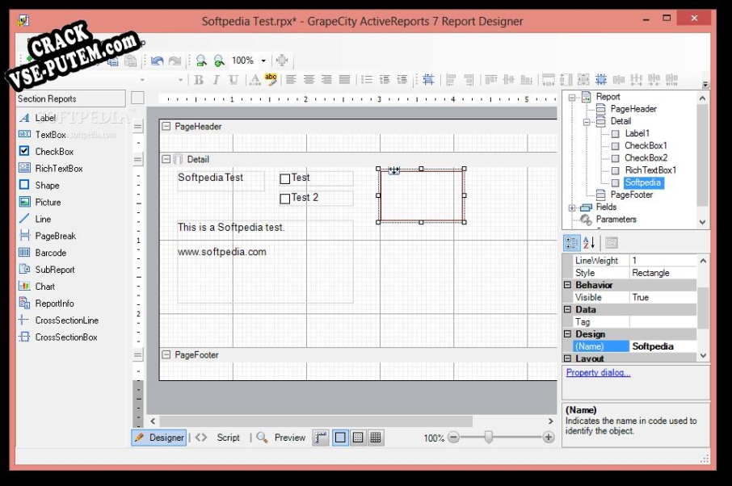The width and height of the screenshot is (732, 486).
Task: Collapse the Detail section
Action: click(166, 159)
